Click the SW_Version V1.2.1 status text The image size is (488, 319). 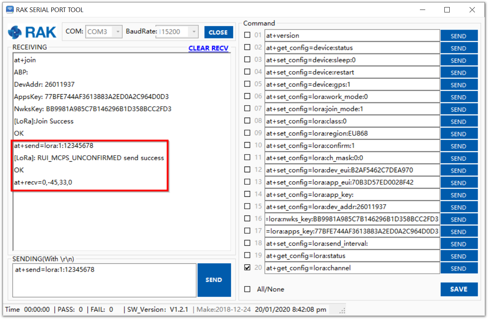click(x=157, y=309)
